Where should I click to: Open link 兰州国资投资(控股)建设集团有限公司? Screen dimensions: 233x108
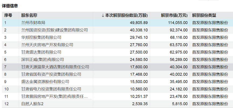tap(54, 30)
